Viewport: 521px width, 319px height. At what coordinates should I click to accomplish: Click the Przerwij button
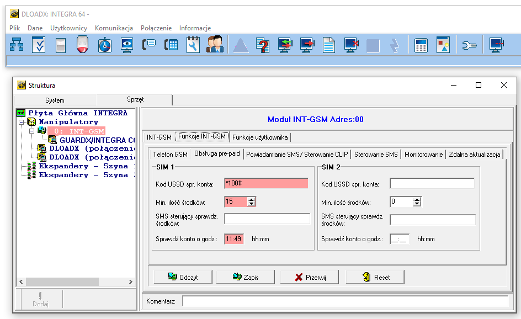click(x=309, y=277)
